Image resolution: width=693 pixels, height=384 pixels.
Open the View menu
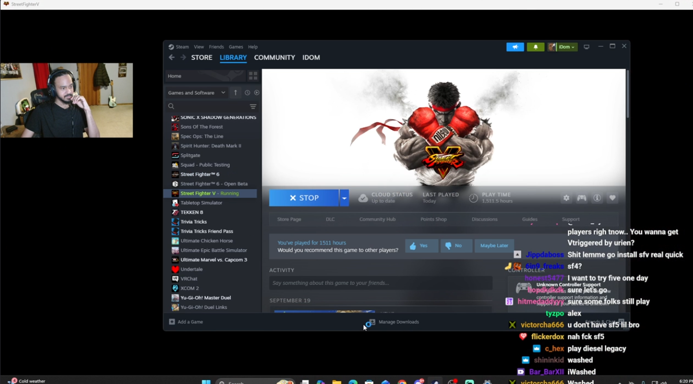coord(199,47)
